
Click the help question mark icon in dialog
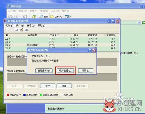[90, 50]
